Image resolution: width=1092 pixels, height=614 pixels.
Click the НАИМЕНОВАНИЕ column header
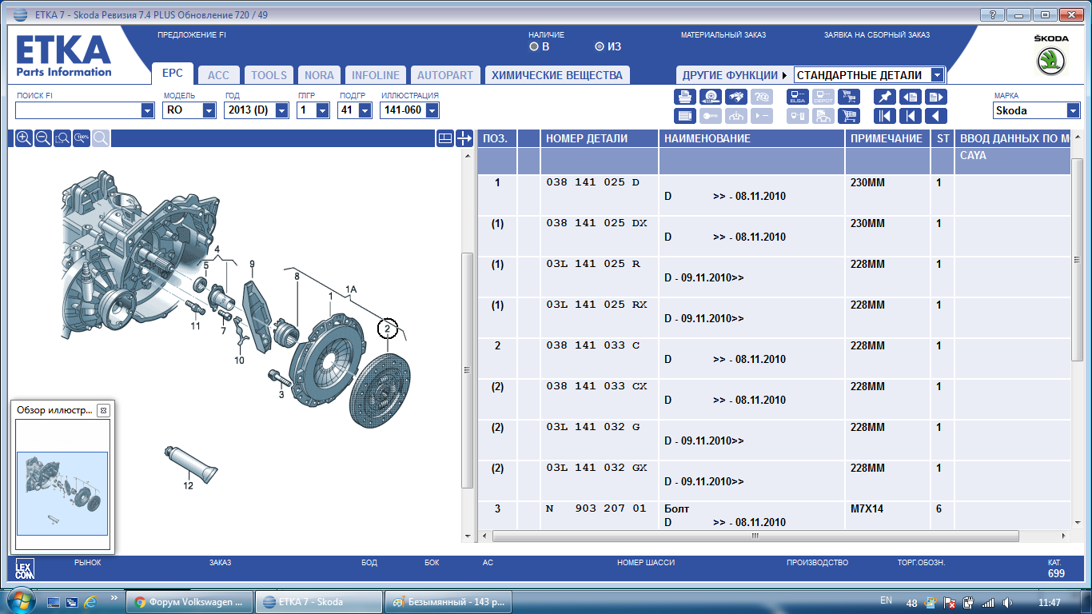pos(751,138)
